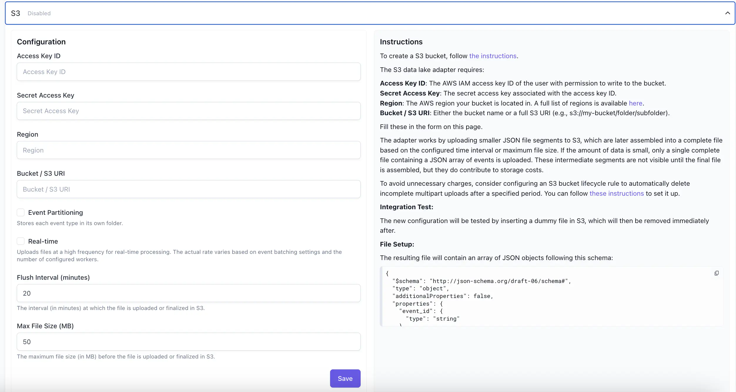Image resolution: width=736 pixels, height=392 pixels.
Task: Edit the Flush Interval minutes value
Action: click(188, 293)
